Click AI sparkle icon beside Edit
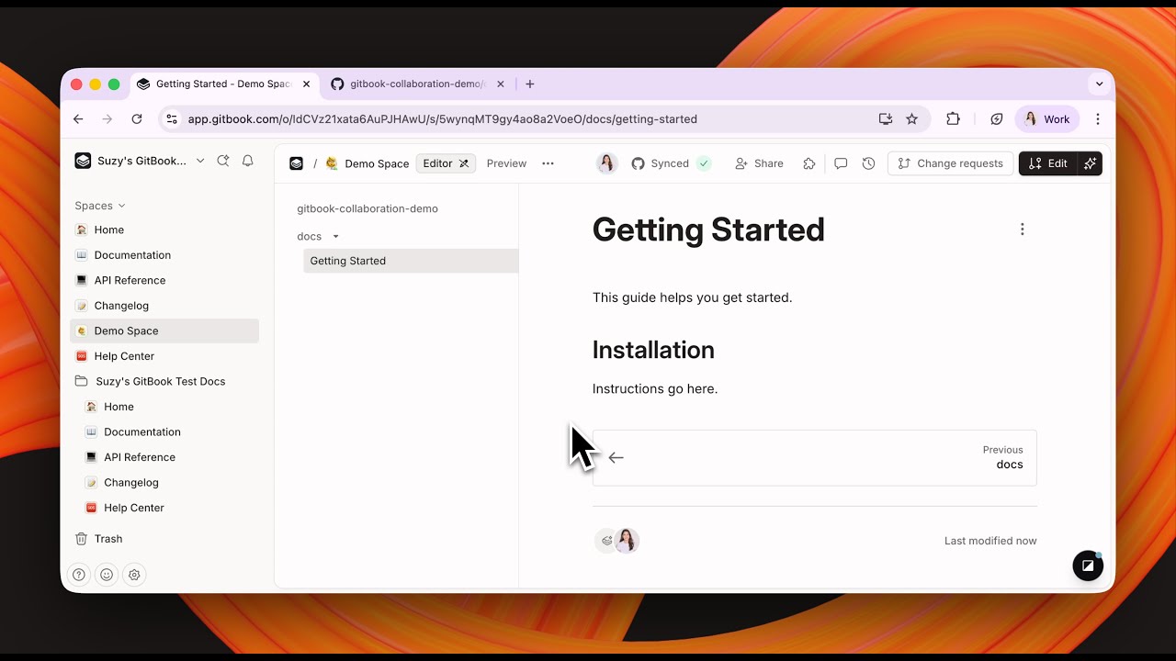The width and height of the screenshot is (1176, 661). [1091, 163]
